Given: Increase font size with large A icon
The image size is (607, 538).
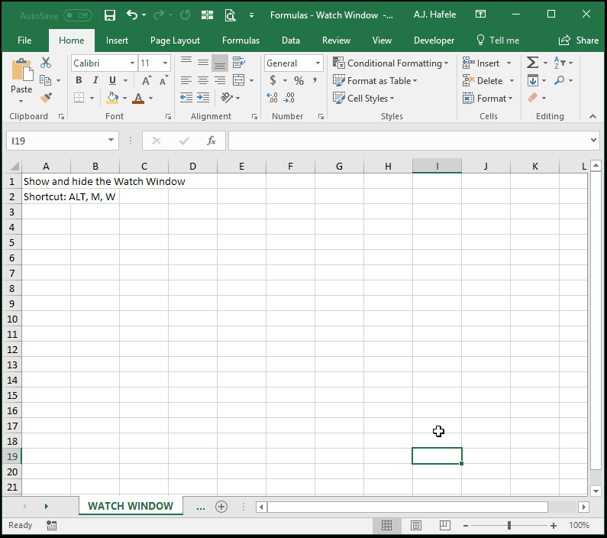Looking at the screenshot, I should coord(146,80).
